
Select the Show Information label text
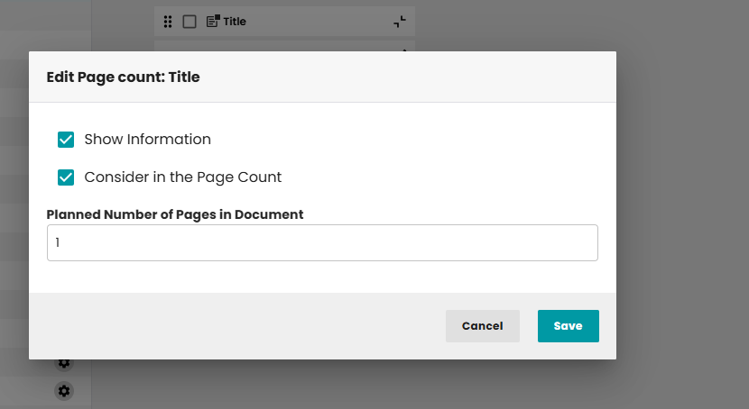point(148,140)
